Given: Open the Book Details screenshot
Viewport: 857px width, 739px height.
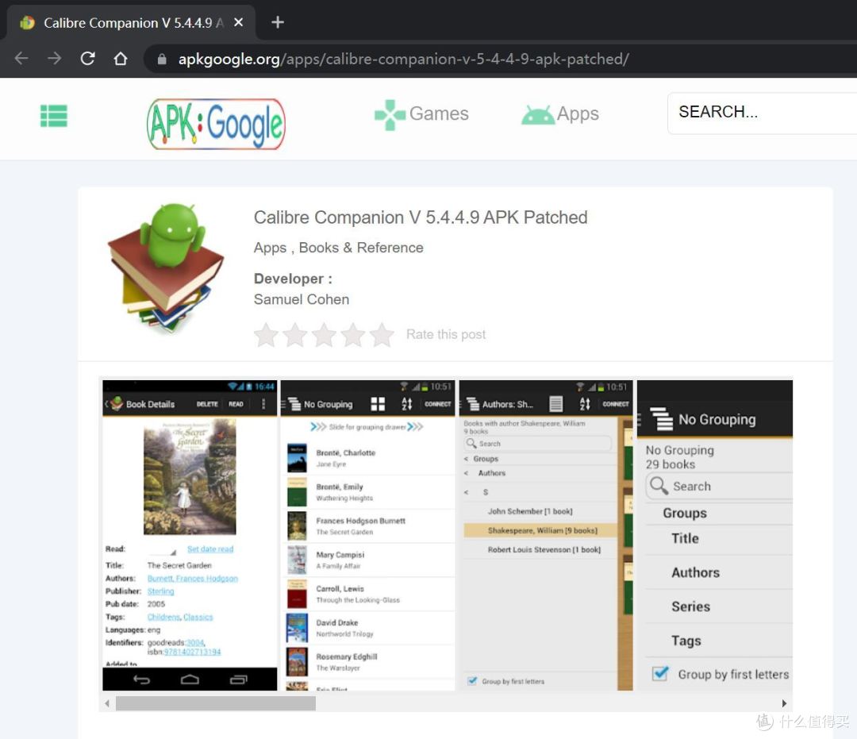Looking at the screenshot, I should [x=190, y=535].
